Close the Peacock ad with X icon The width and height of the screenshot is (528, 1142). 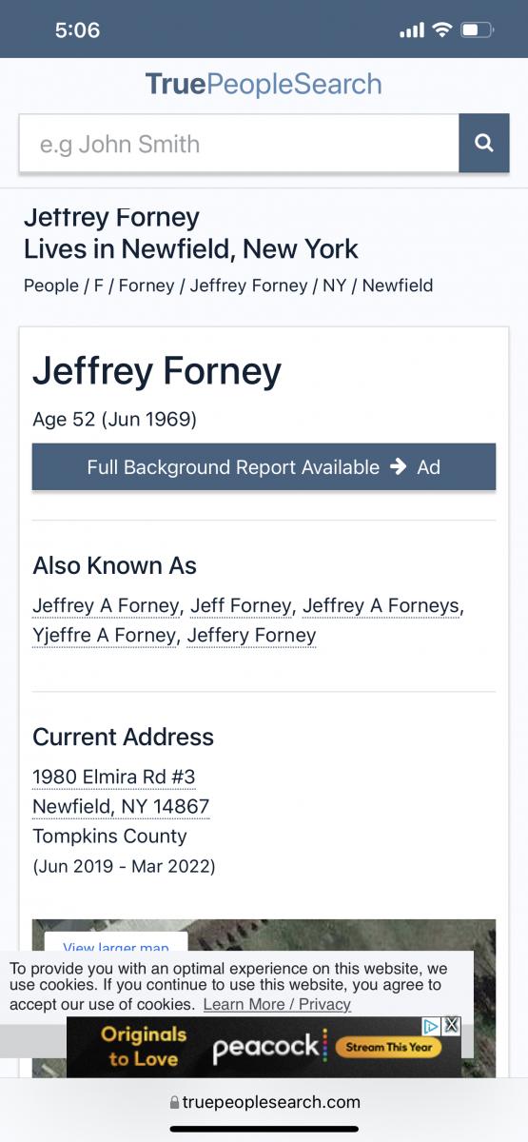pos(452,1026)
